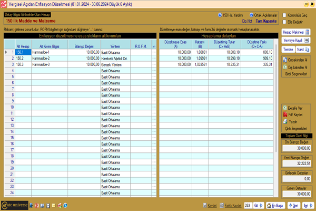316x211 pixels.
Task: Click the atc universe logo
Action: (15, 205)
